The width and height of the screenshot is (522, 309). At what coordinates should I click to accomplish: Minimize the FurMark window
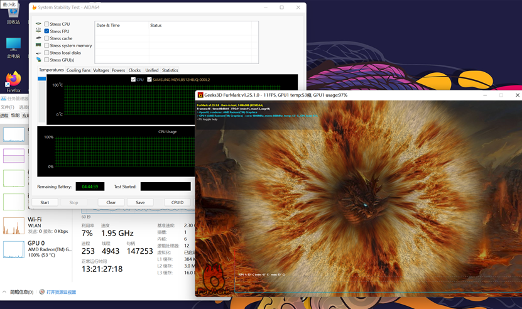(x=485, y=95)
